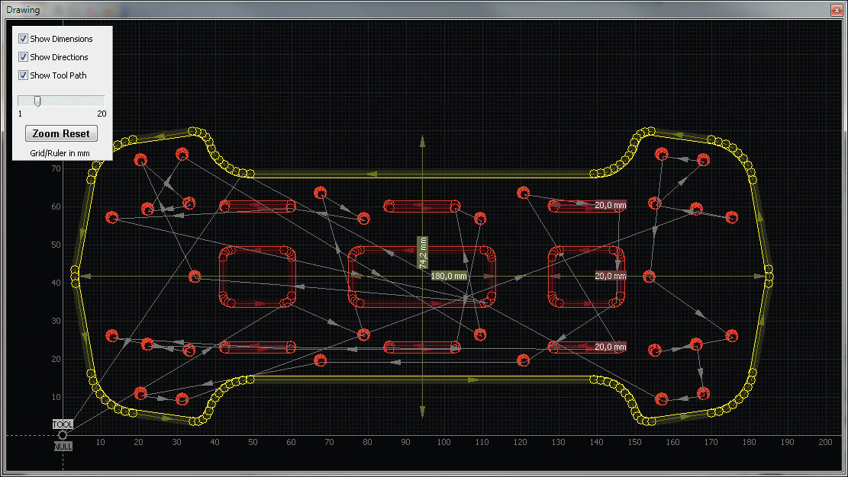Click the left arrowhead of the horizontal dimension line
Viewport: 848px width, 477px height.
click(85, 276)
